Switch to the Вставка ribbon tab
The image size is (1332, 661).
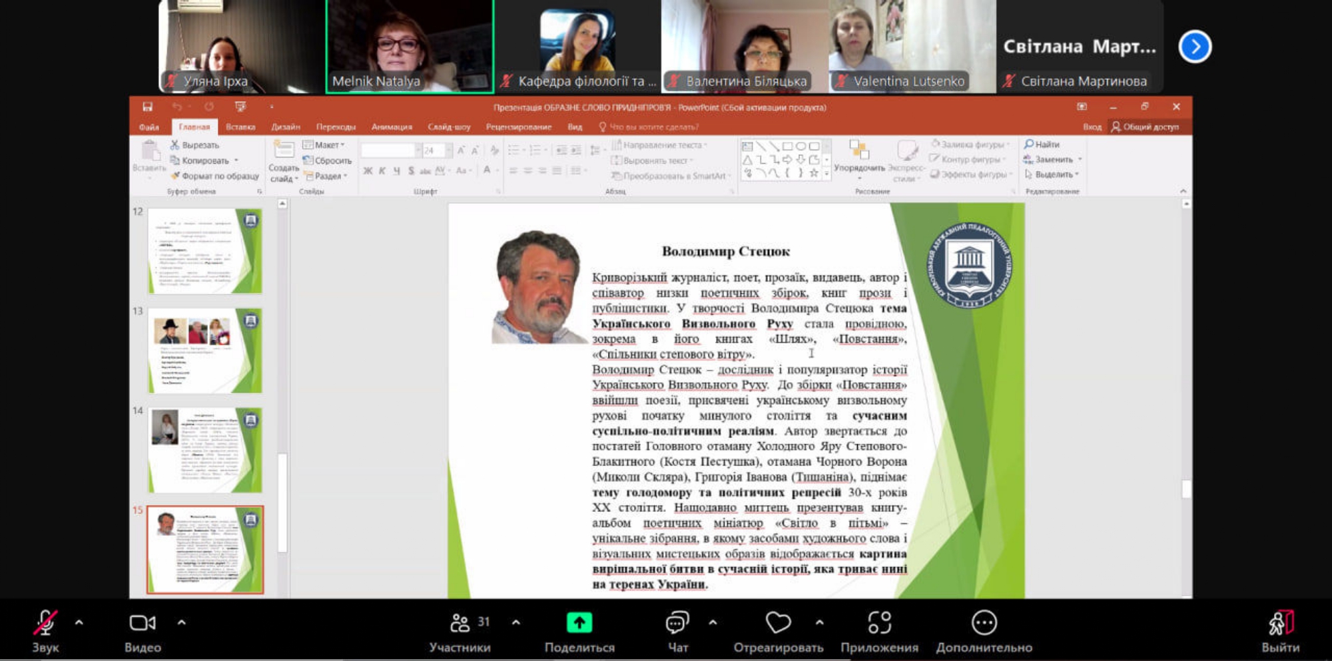[240, 127]
